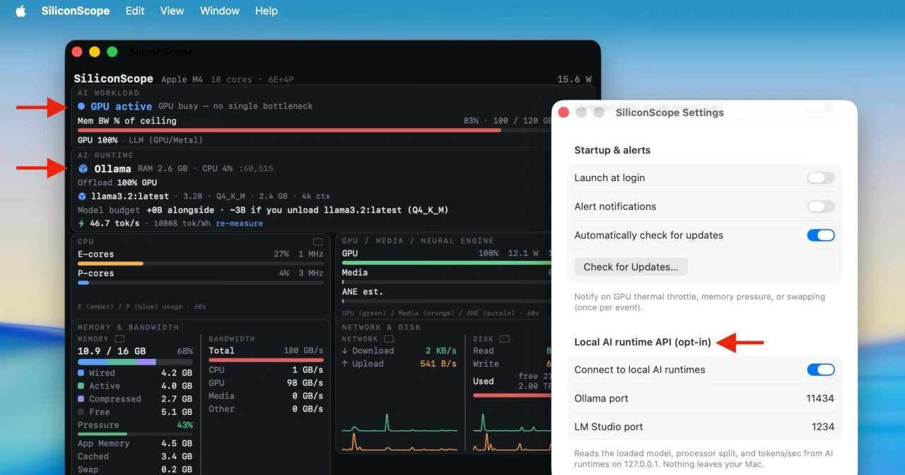Viewport: 905px width, 475px height.
Task: Click the square icon next to MEMORY
Action: [118, 339]
